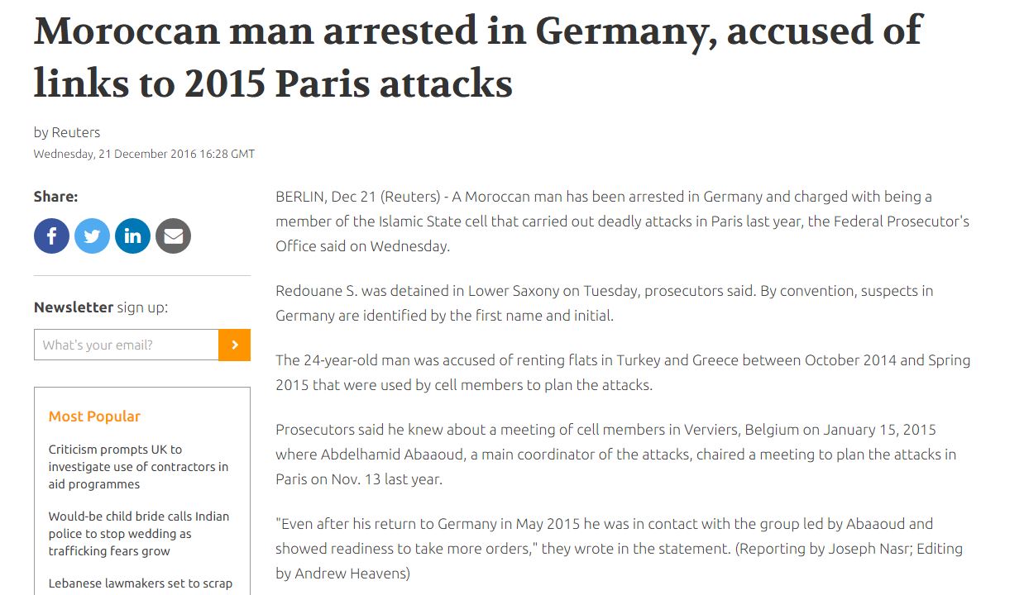Share the article via email icon

(173, 236)
